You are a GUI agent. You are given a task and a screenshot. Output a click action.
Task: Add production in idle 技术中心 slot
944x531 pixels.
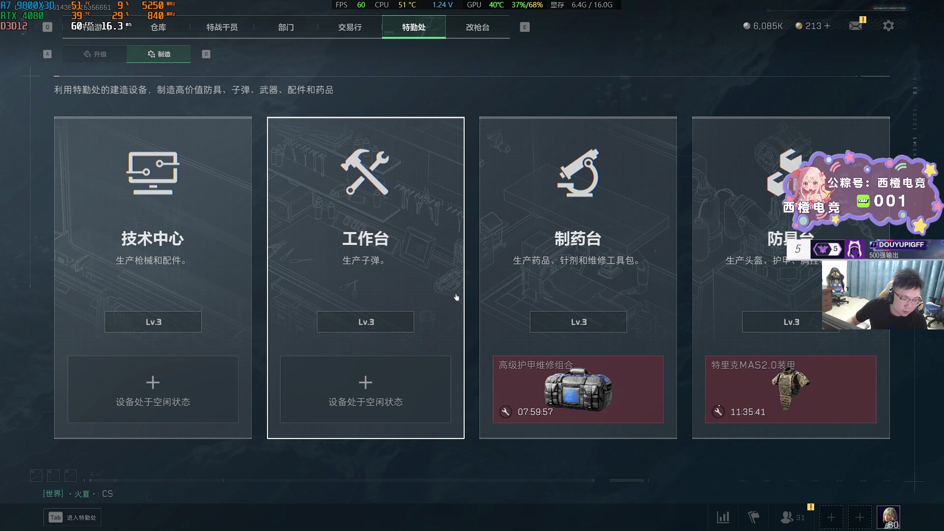click(153, 389)
